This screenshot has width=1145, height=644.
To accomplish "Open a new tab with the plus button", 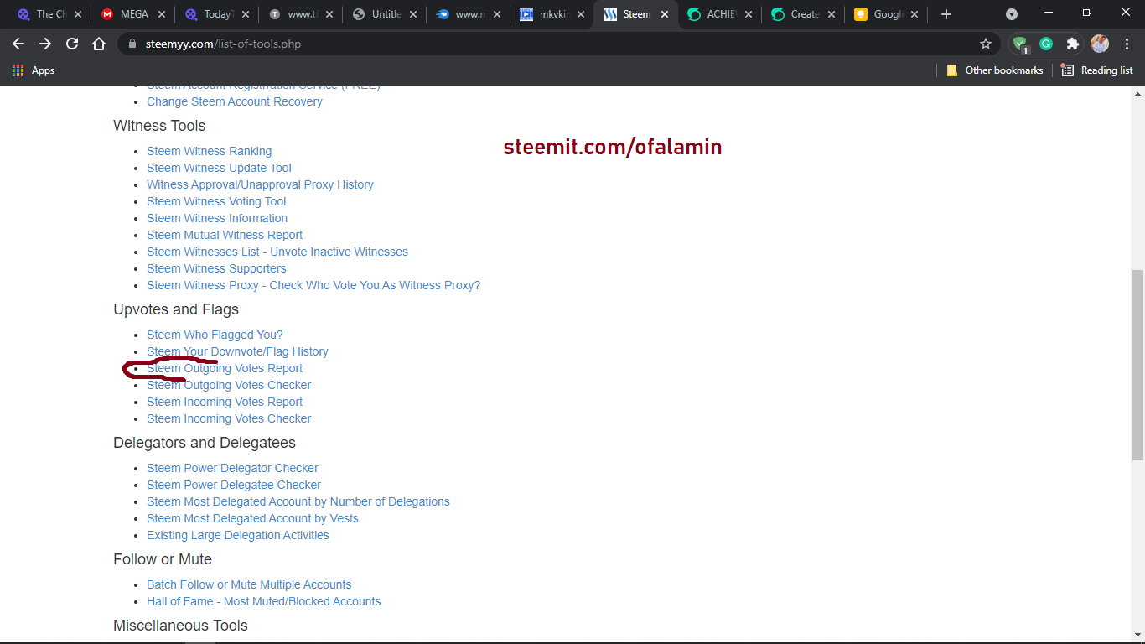I will point(946,14).
